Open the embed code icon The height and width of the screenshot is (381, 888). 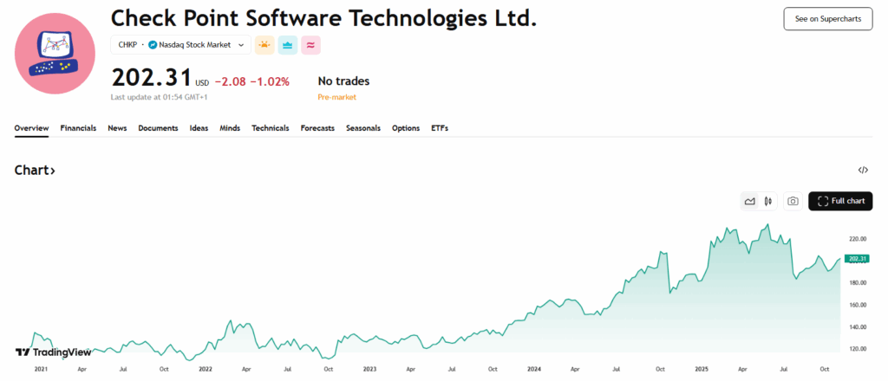point(863,171)
